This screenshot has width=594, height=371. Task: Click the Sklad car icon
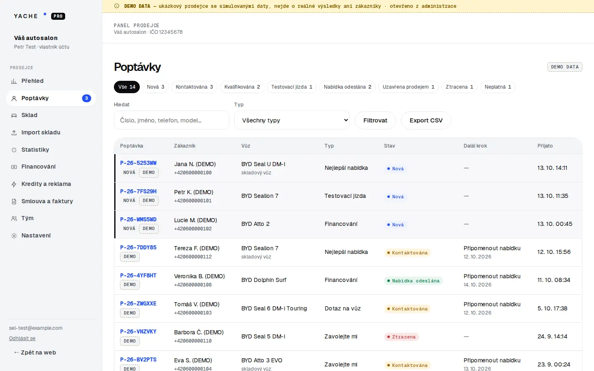click(14, 115)
